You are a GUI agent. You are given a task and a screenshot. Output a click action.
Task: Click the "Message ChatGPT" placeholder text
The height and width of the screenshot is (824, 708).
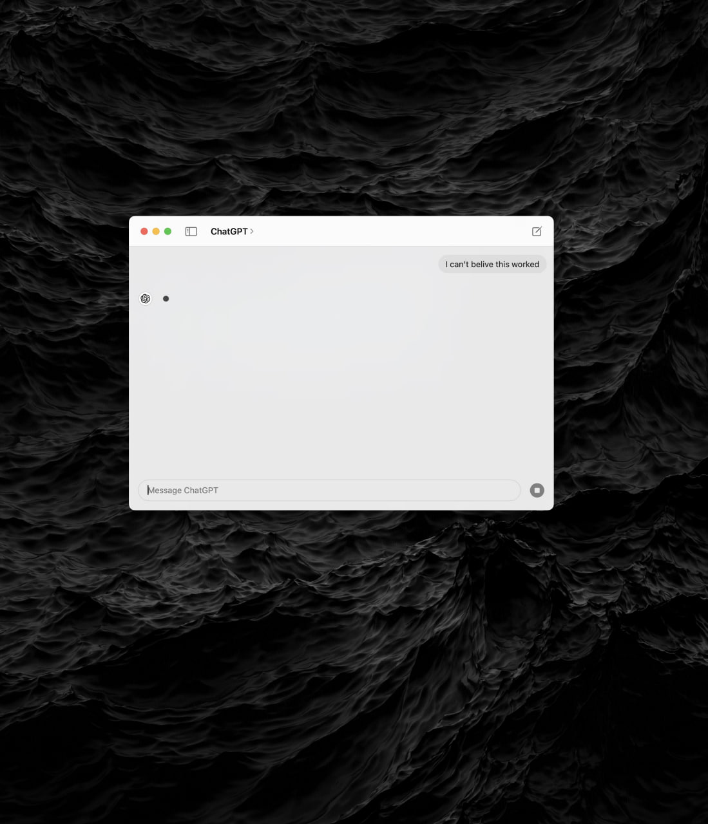(184, 491)
